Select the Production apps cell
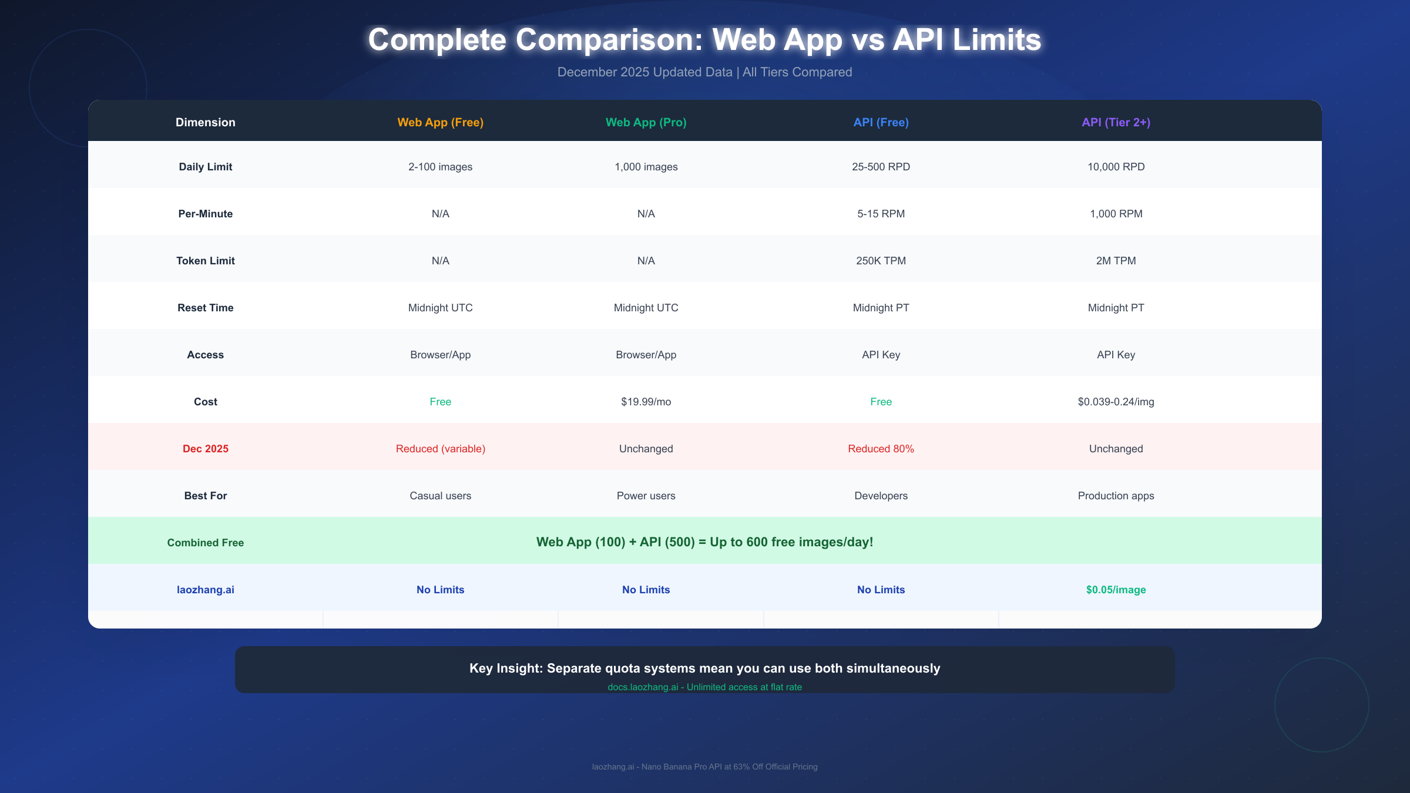The height and width of the screenshot is (793, 1410). pos(1115,495)
